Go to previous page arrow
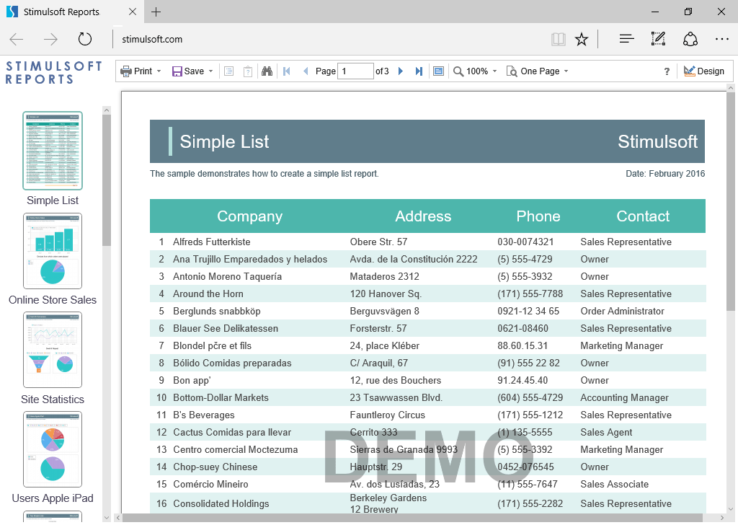This screenshot has height=525, width=738. click(x=306, y=71)
